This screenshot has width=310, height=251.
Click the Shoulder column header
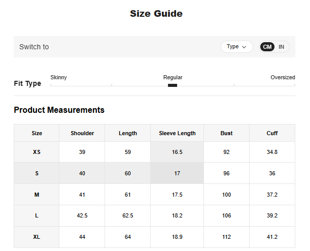pos(82,133)
